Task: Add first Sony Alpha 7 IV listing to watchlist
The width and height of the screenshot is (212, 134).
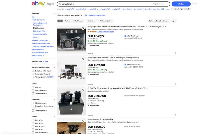Action: click(83, 28)
